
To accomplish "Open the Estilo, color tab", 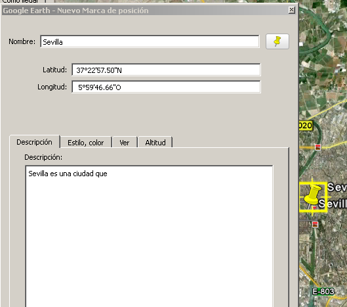I will 86,143.
